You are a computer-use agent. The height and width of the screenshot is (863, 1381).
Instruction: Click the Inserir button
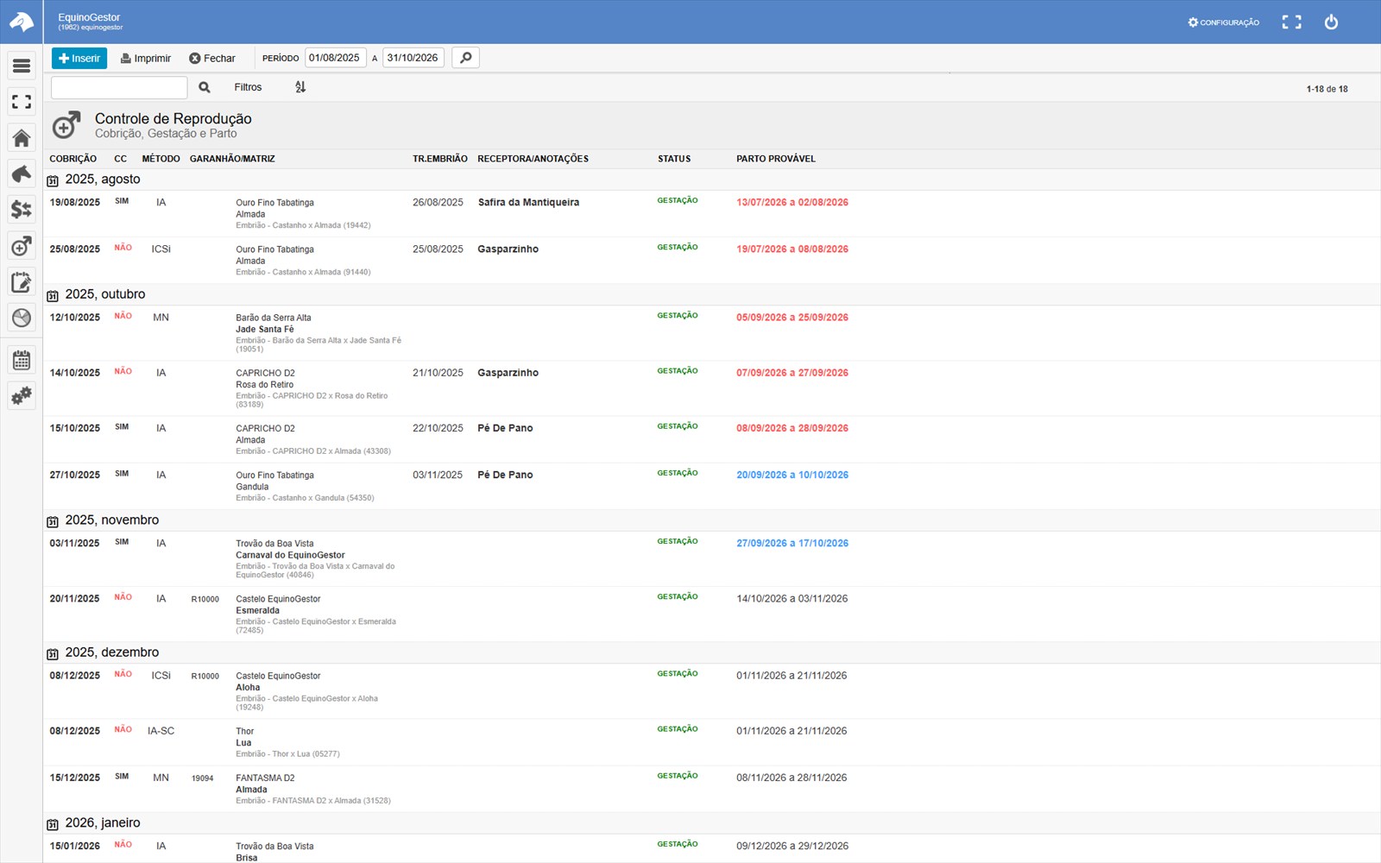[79, 58]
